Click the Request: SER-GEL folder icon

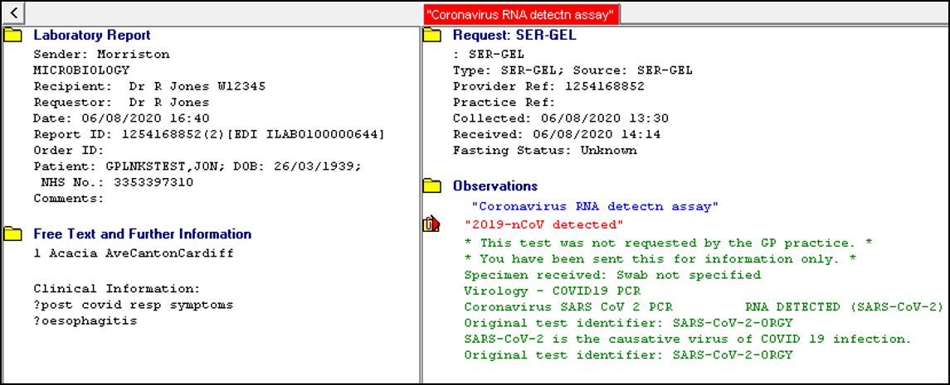432,36
